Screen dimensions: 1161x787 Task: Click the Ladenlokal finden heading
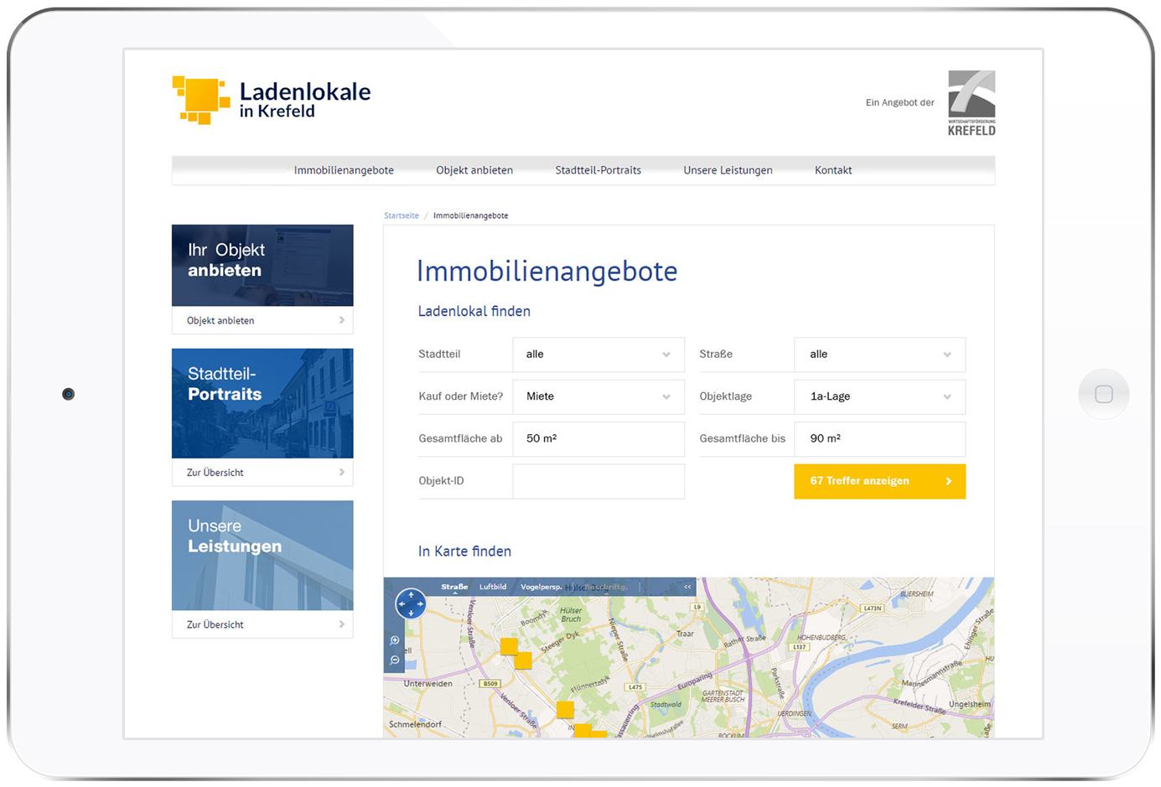tap(474, 311)
